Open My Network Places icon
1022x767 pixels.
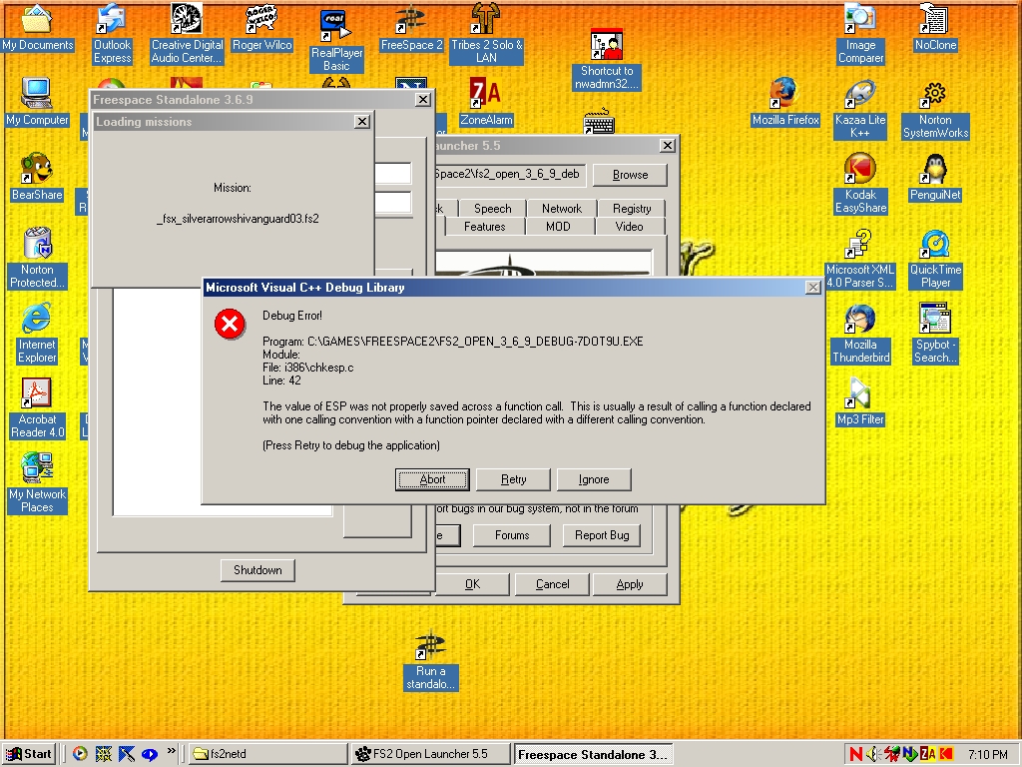(37, 483)
